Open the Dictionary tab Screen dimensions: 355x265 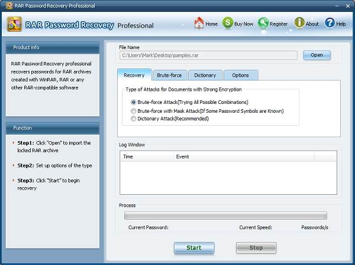(205, 75)
